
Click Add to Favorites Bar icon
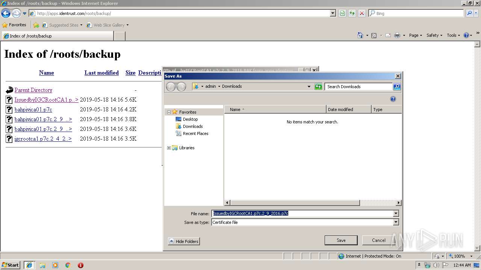(36, 25)
